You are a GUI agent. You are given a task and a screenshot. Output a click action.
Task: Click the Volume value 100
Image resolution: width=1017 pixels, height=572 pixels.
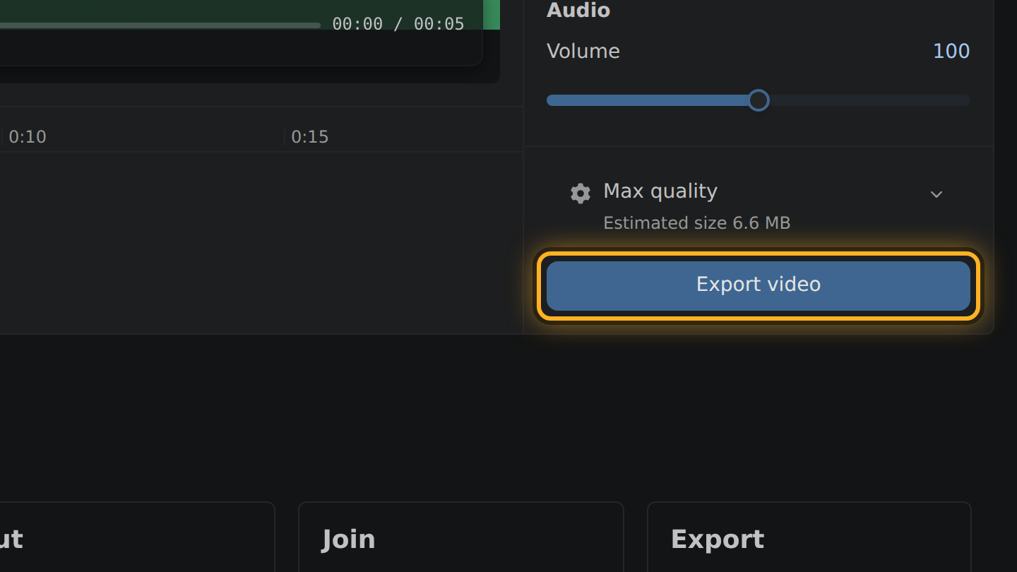point(951,51)
